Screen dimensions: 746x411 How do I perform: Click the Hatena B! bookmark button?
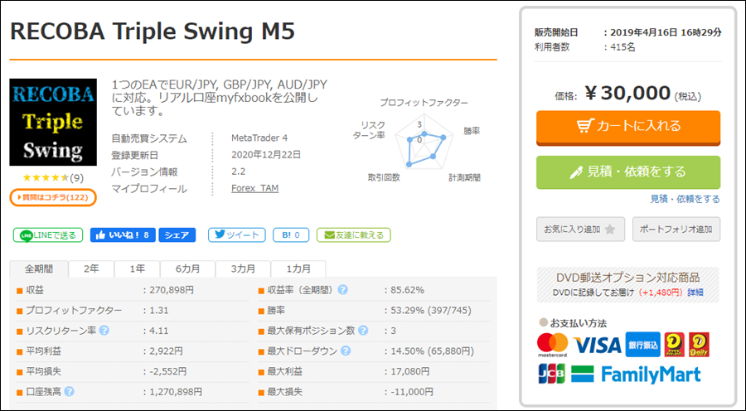tap(291, 235)
